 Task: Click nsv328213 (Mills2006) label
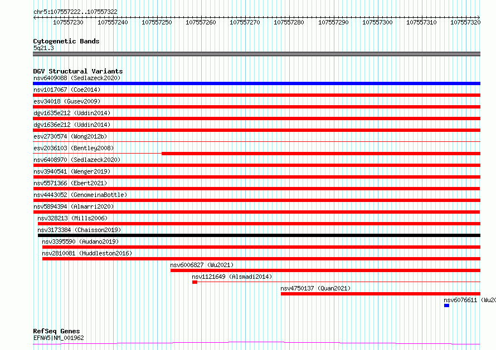(x=72, y=218)
